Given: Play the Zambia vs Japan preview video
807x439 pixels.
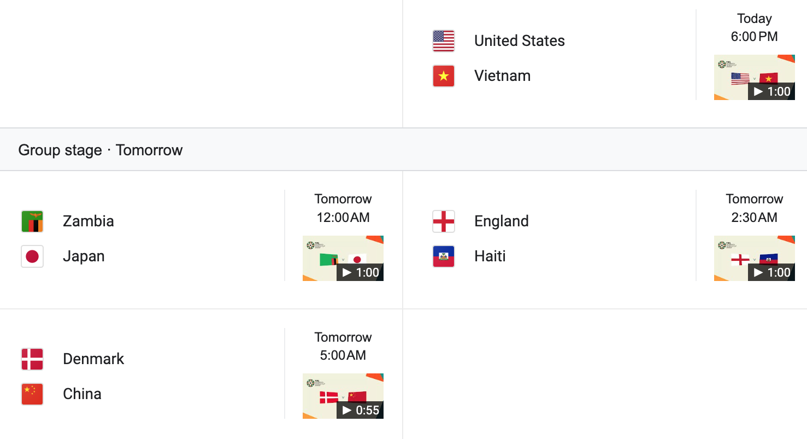Looking at the screenshot, I should pyautogui.click(x=343, y=259).
